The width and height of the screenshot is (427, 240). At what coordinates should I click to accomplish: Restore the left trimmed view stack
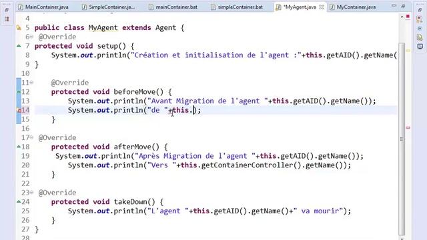(x=7, y=10)
